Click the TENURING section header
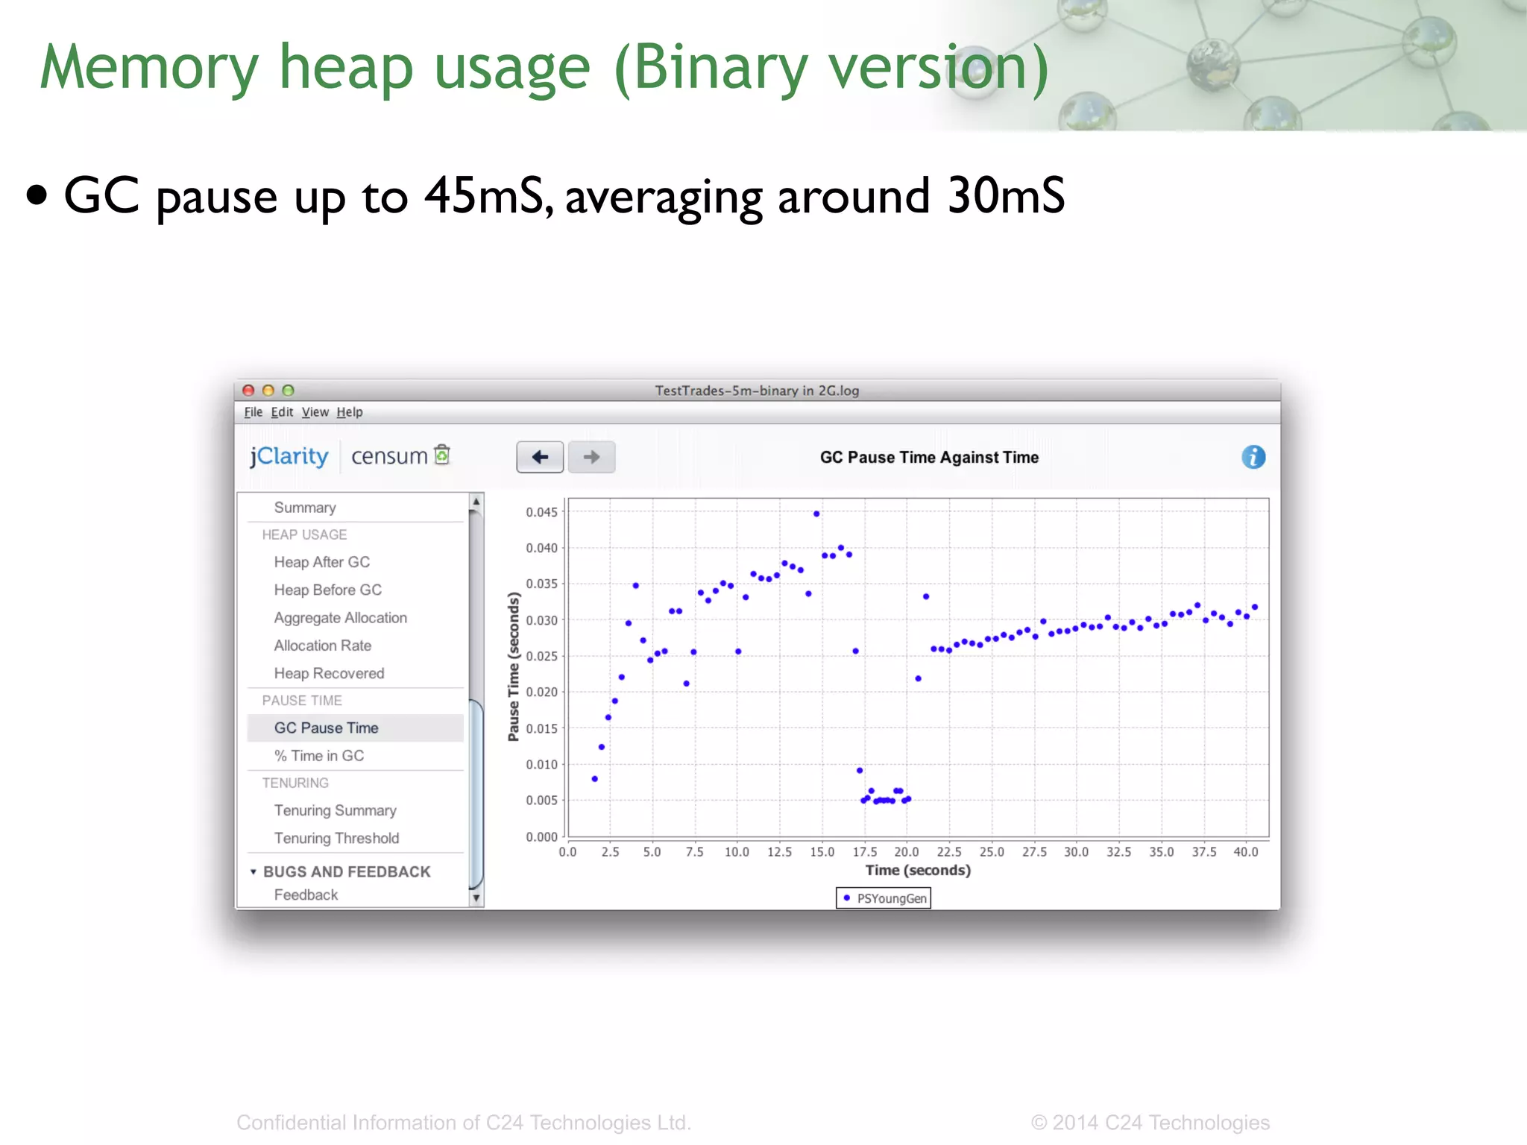Viewport: 1527px width, 1145px height. coord(295,783)
